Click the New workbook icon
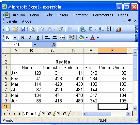The height and width of the screenshot is (125, 140). [8, 29]
